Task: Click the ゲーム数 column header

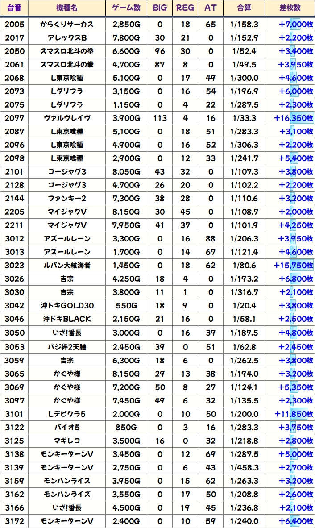Action: point(126,8)
